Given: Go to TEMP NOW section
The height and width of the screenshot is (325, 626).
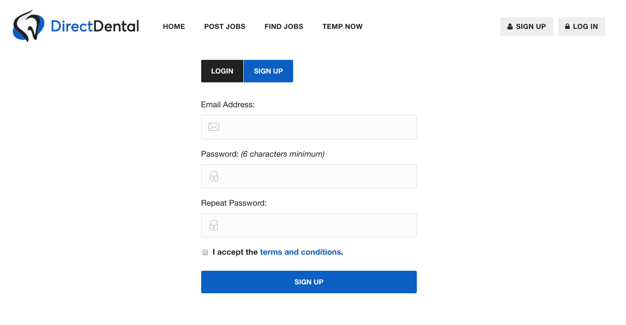Looking at the screenshot, I should point(342,26).
